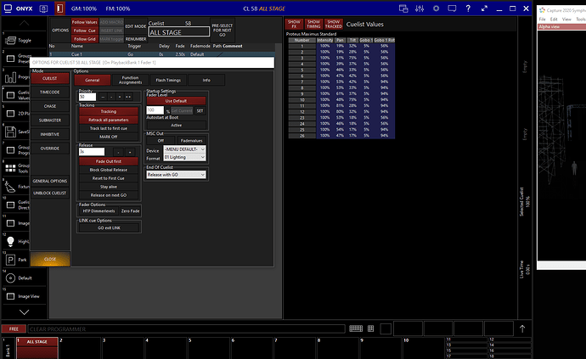Image resolution: width=586 pixels, height=359 pixels.
Task: Click the RENUMBER button
Action: pyautogui.click(x=136, y=39)
